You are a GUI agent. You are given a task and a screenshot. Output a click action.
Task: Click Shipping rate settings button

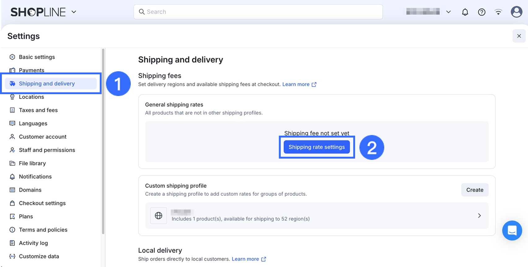tap(317, 147)
